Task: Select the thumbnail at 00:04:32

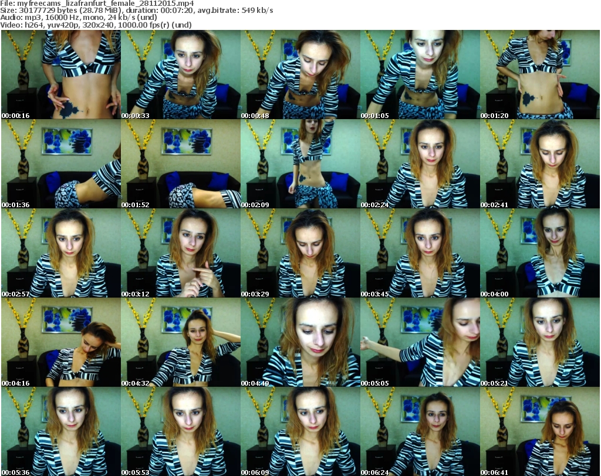Action: point(181,342)
